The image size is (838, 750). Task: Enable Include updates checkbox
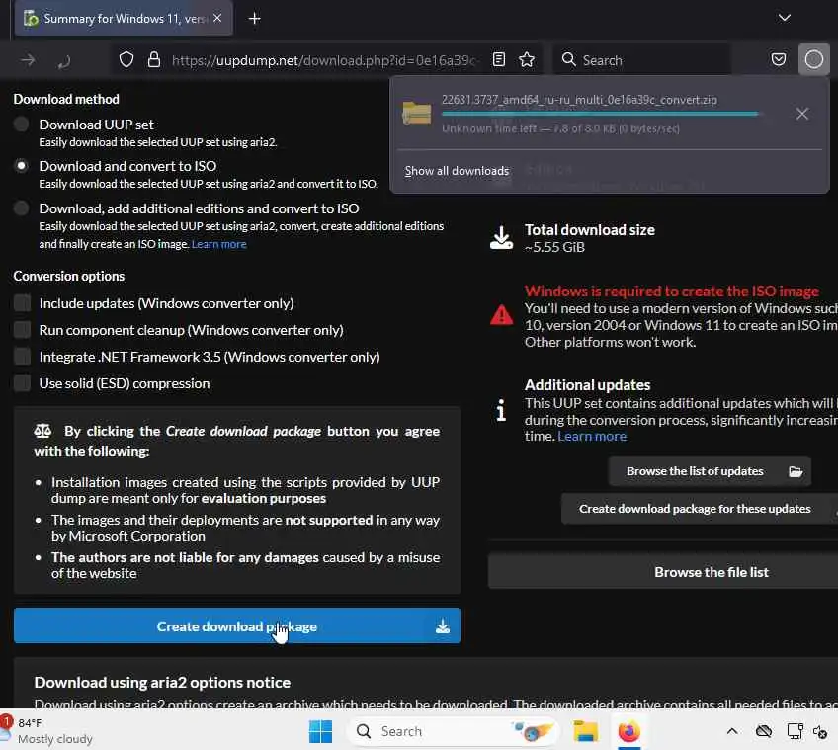[22, 303]
